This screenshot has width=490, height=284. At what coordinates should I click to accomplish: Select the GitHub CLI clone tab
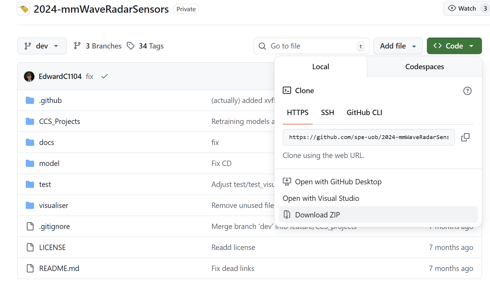(364, 113)
